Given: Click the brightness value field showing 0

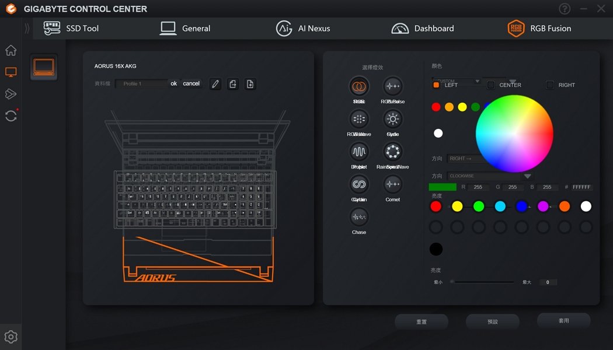Looking at the screenshot, I should pyautogui.click(x=548, y=282).
